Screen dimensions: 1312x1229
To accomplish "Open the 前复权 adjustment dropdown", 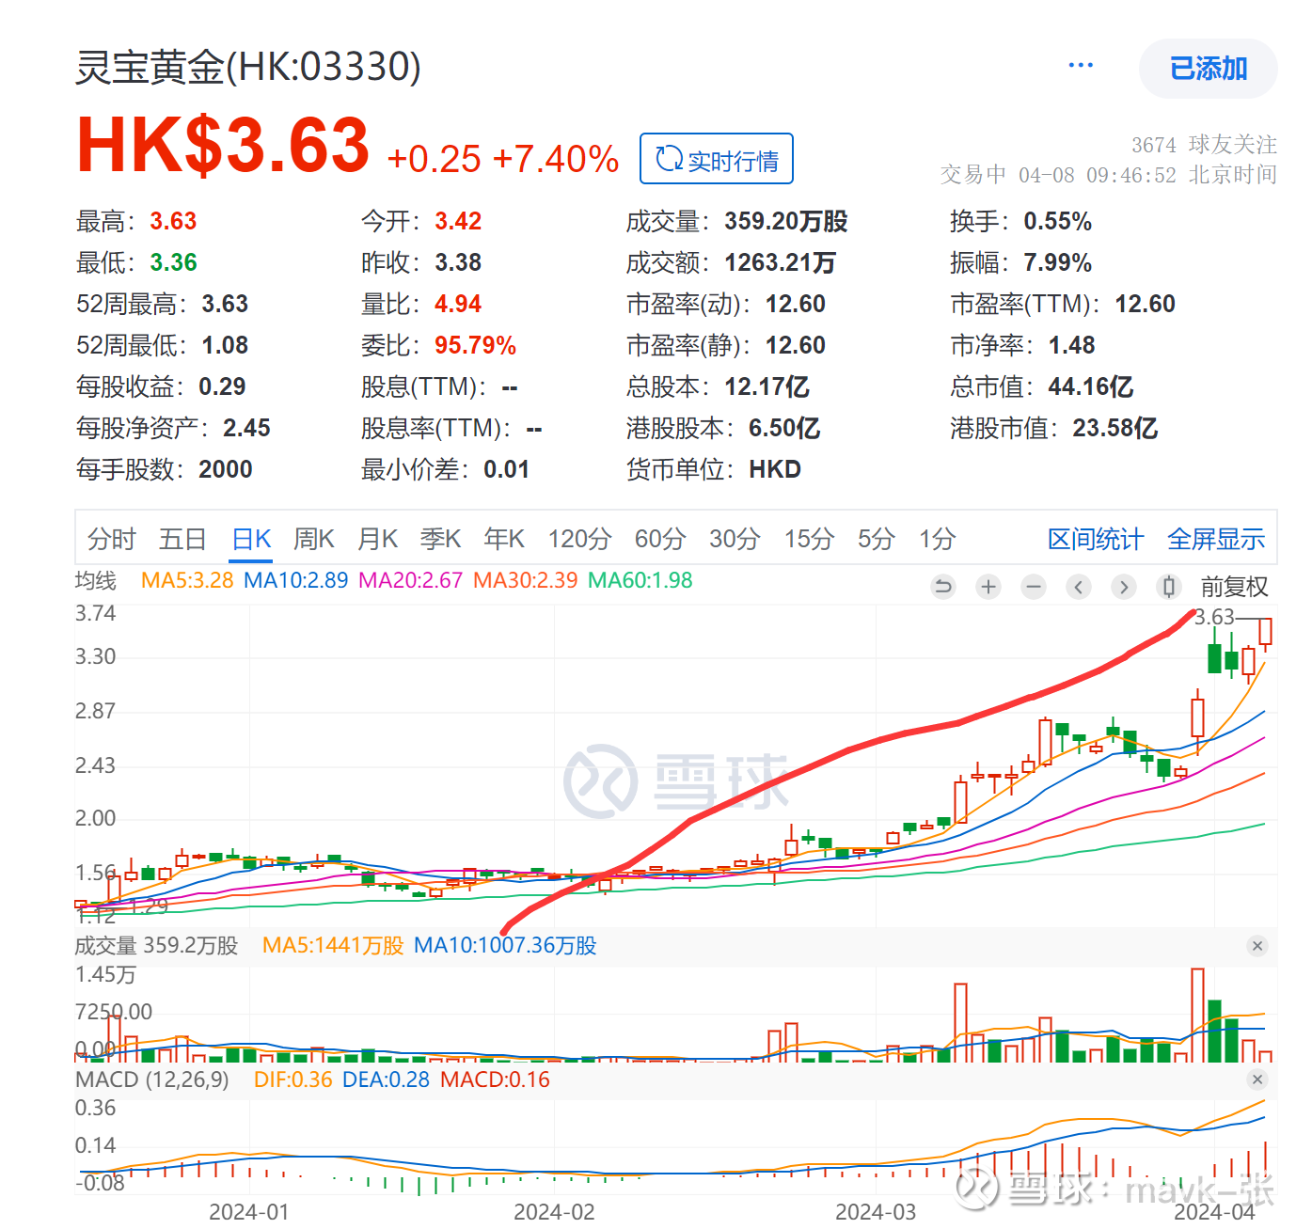I will point(1235,586).
